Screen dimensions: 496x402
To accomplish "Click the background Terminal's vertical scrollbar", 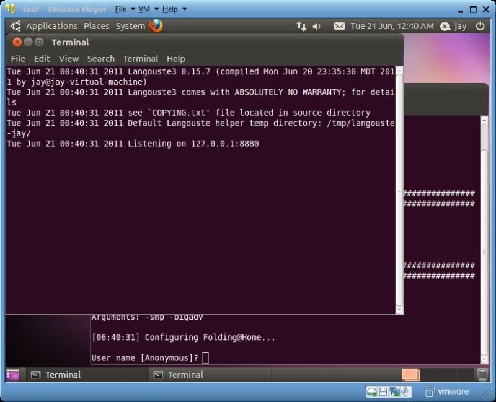I will [x=484, y=240].
